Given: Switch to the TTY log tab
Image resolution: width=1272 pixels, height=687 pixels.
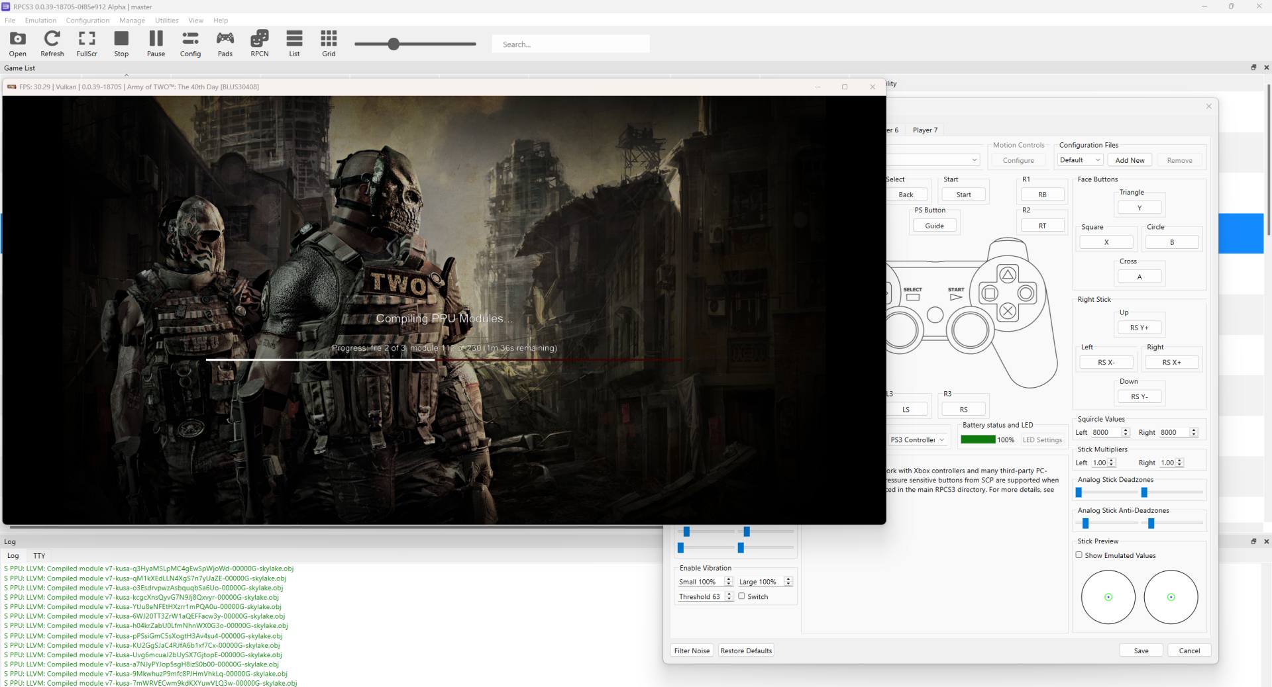Looking at the screenshot, I should [39, 556].
